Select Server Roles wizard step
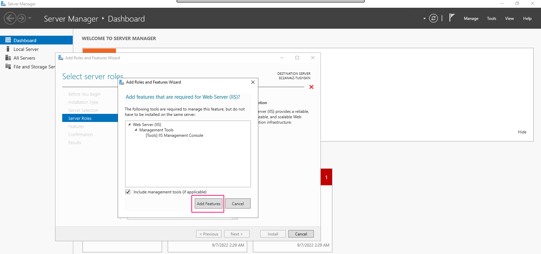This screenshot has width=541, height=254. tap(90, 118)
